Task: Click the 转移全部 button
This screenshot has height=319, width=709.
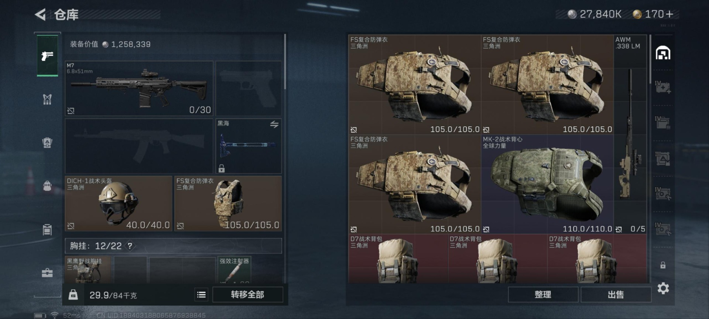Action: [x=247, y=295]
